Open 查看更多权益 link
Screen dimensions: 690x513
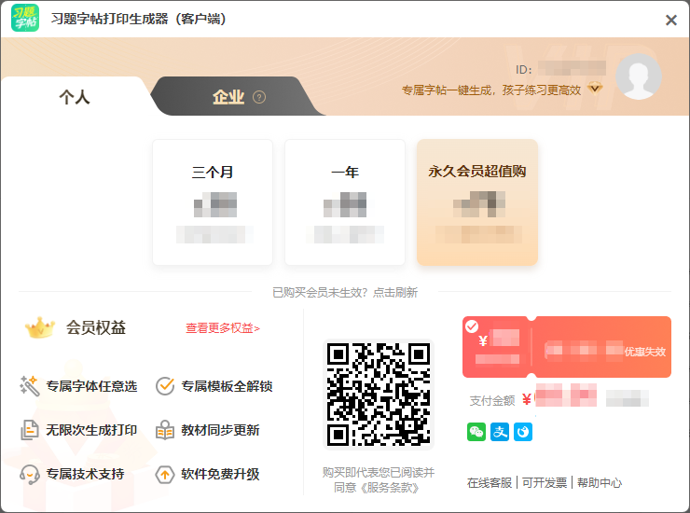pos(223,328)
